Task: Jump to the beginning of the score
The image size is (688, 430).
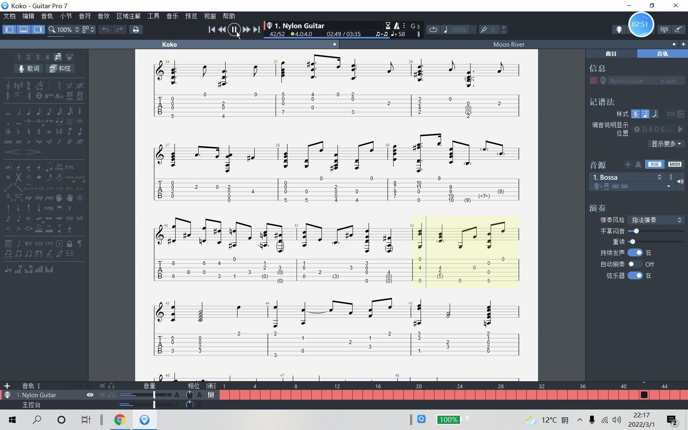Action: point(212,29)
